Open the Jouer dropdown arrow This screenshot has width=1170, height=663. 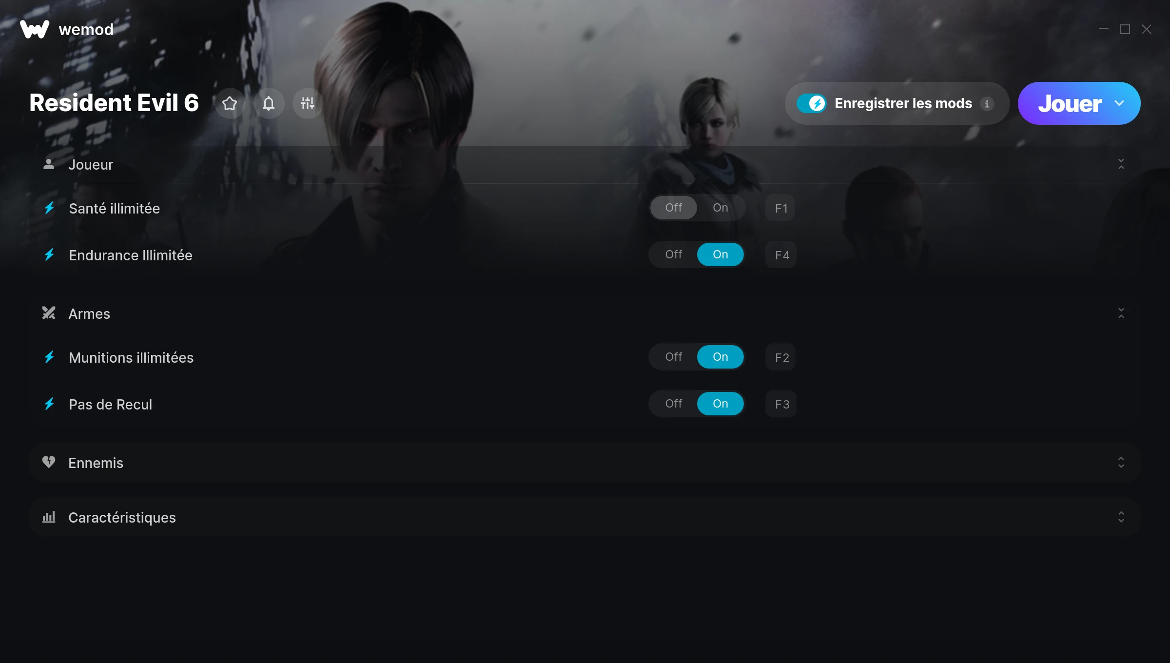1119,103
